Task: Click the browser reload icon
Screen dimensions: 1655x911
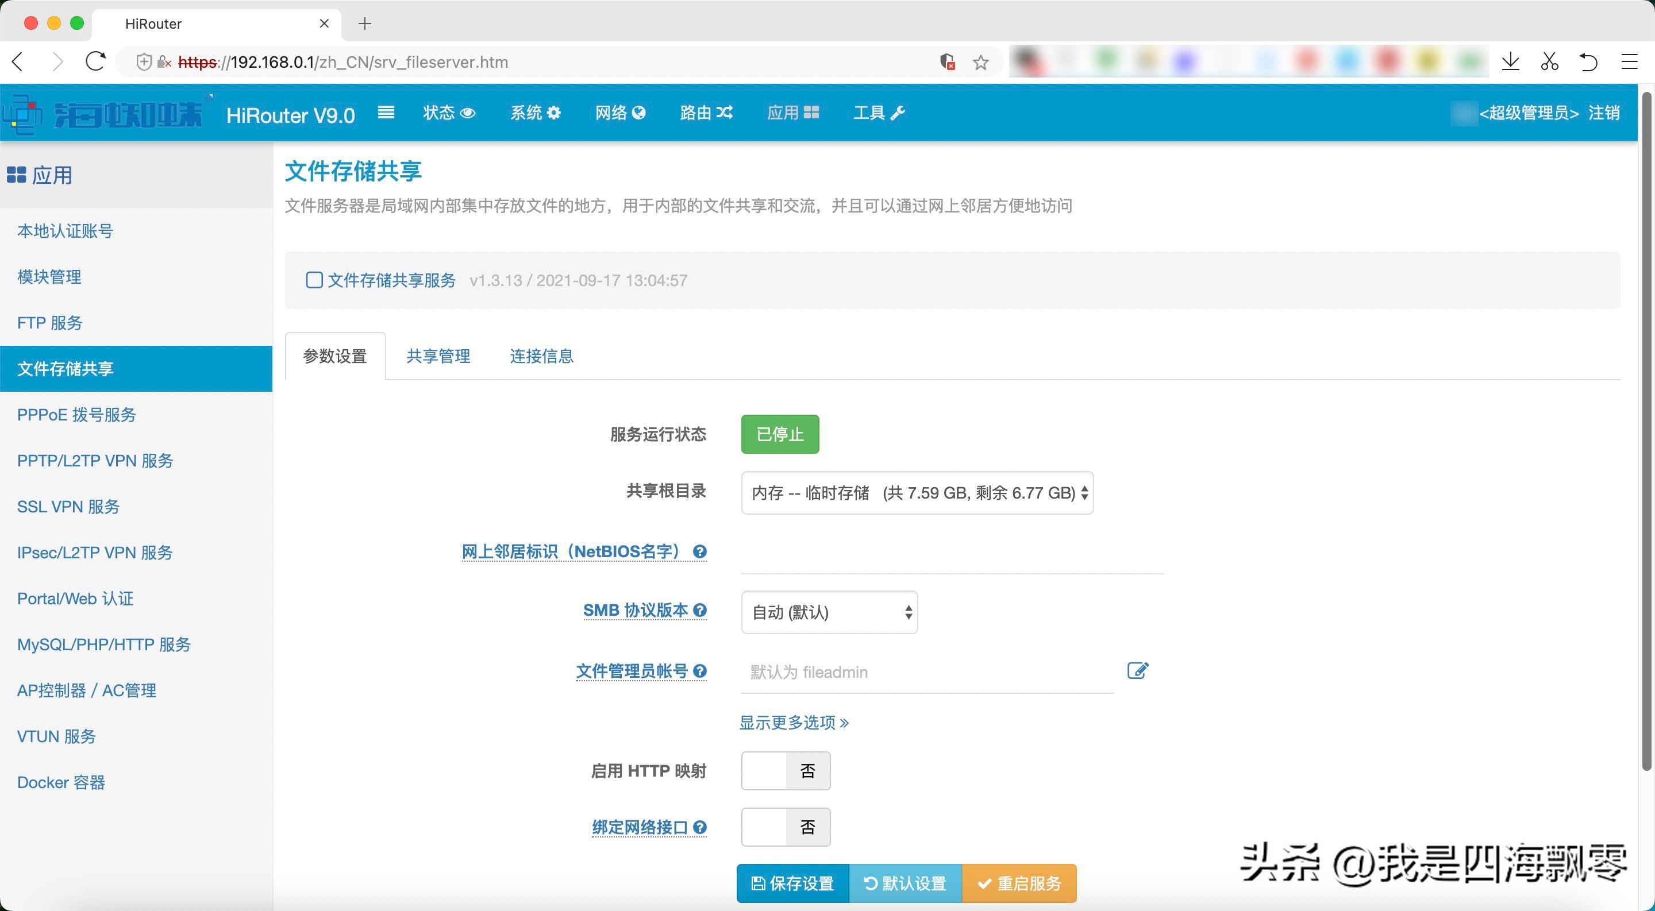Action: coord(95,62)
